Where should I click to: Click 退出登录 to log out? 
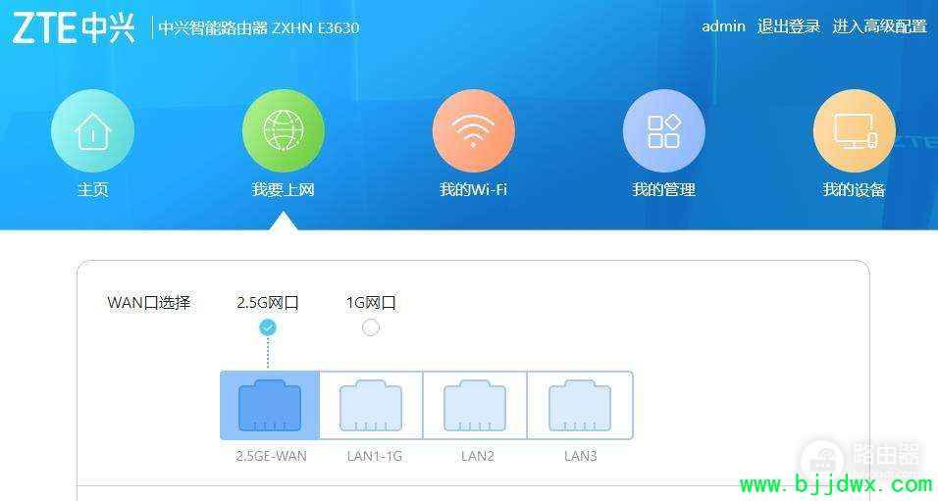789,26
